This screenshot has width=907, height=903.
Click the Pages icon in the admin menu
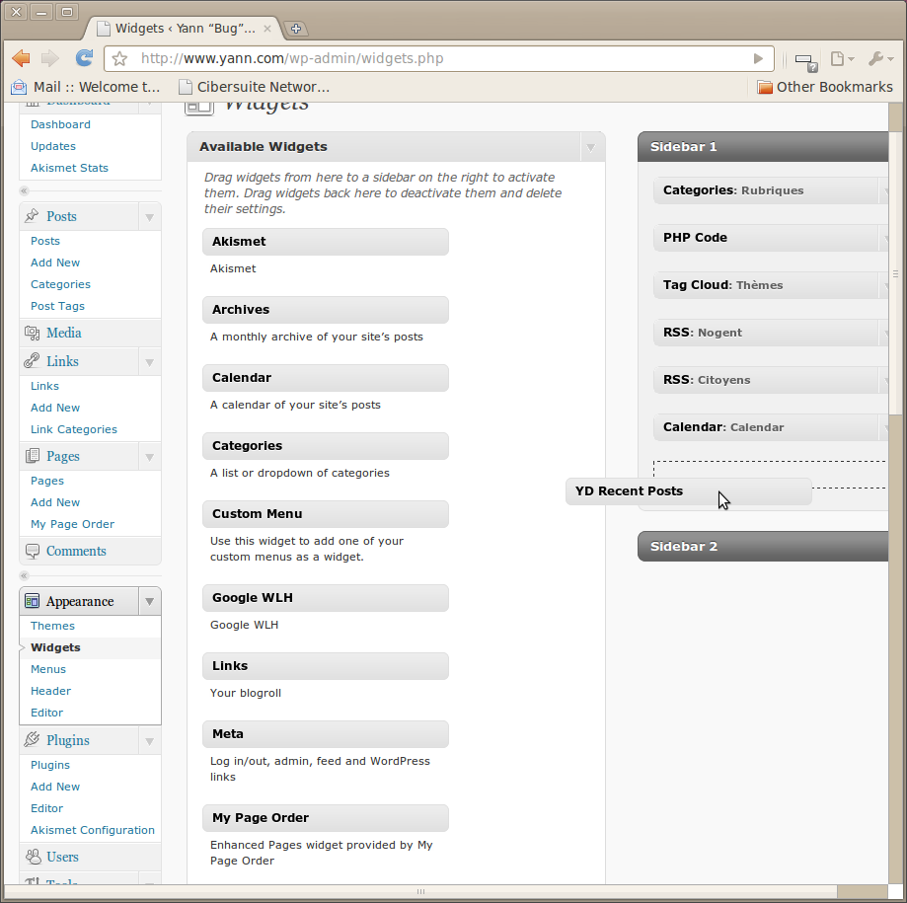pos(32,456)
